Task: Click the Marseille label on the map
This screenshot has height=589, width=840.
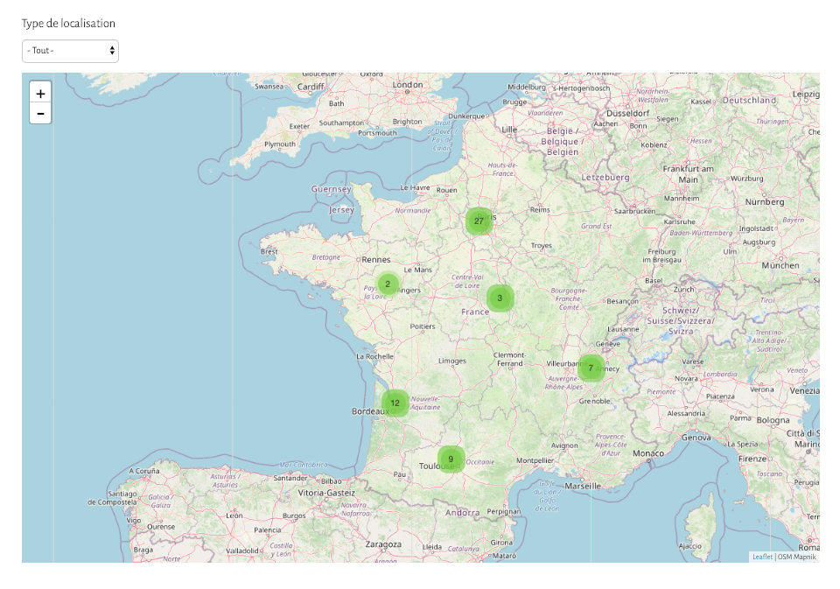Action: coord(583,485)
